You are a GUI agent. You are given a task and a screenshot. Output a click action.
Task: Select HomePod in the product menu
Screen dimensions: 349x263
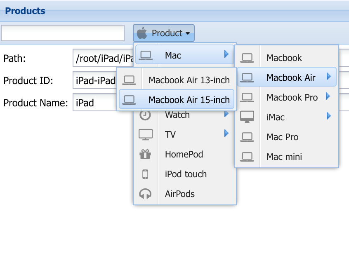[x=185, y=154]
